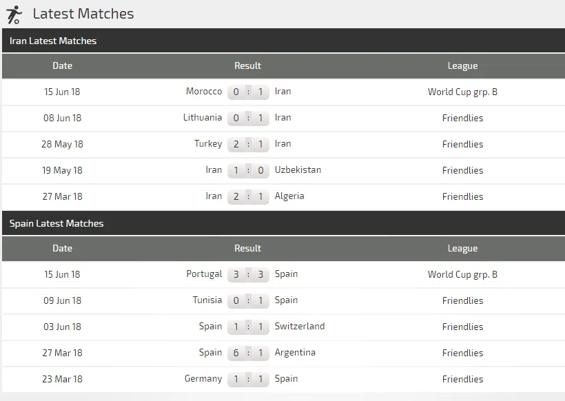
Task: Open the Turkey 2:1 Iran score
Action: pos(248,144)
